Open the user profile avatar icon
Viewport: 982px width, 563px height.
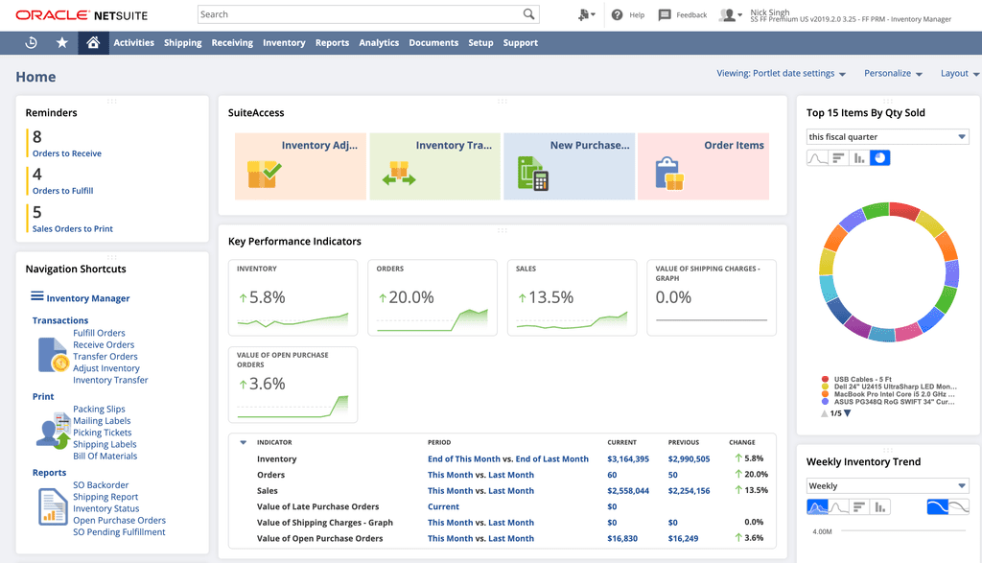730,14
